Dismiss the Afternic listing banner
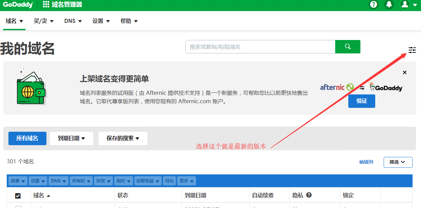This screenshot has height=208, width=421. pyautogui.click(x=405, y=72)
